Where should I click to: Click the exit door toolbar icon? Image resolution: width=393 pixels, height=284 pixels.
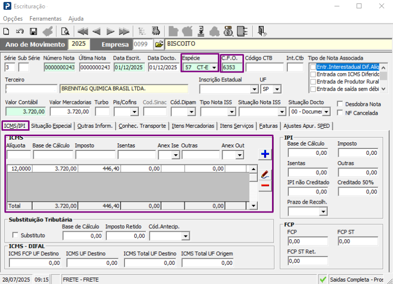[x=262, y=31]
